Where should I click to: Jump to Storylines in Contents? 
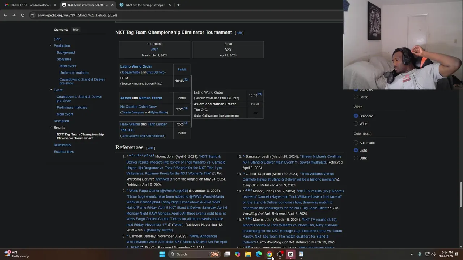(x=64, y=59)
